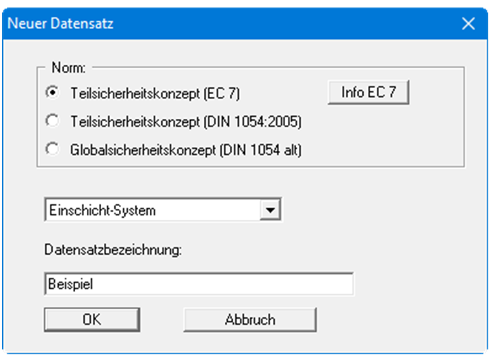Screen dimensions: 491x357
Task: Click the 'Norm:' group box label
Action: pos(68,68)
